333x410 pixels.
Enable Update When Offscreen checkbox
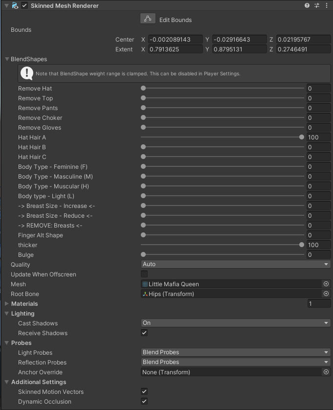click(144, 274)
